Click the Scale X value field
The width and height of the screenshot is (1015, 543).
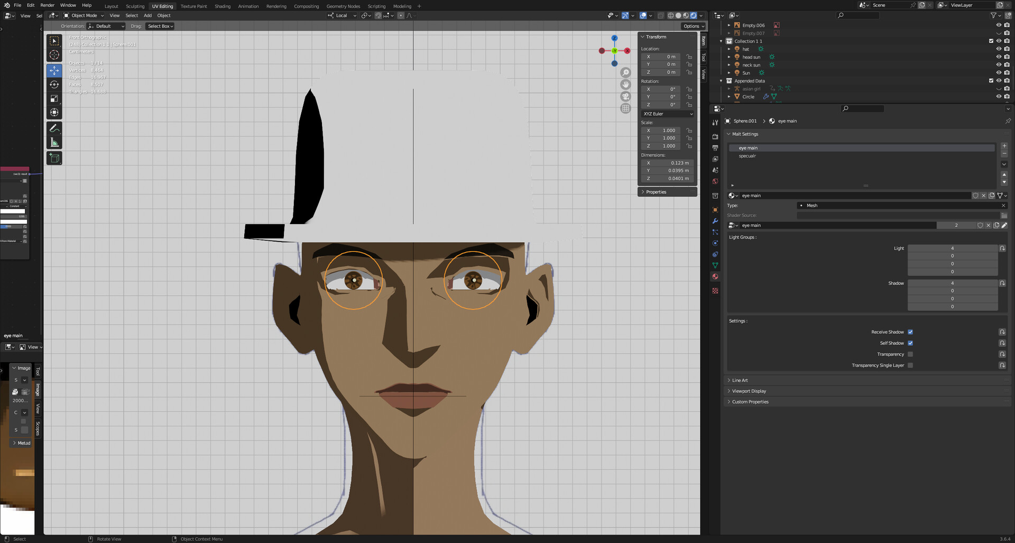pos(661,131)
